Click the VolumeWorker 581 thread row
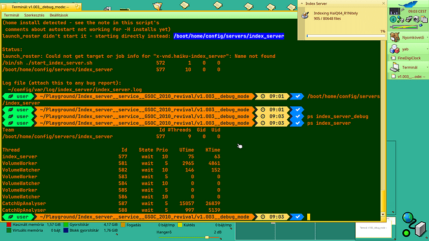Image resolution: width=429 pixels, height=241 pixels. (111, 163)
